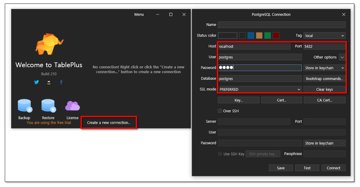Click the 'Build 210' version text
Image resolution: width=360 pixels, height=187 pixels.
(49, 74)
